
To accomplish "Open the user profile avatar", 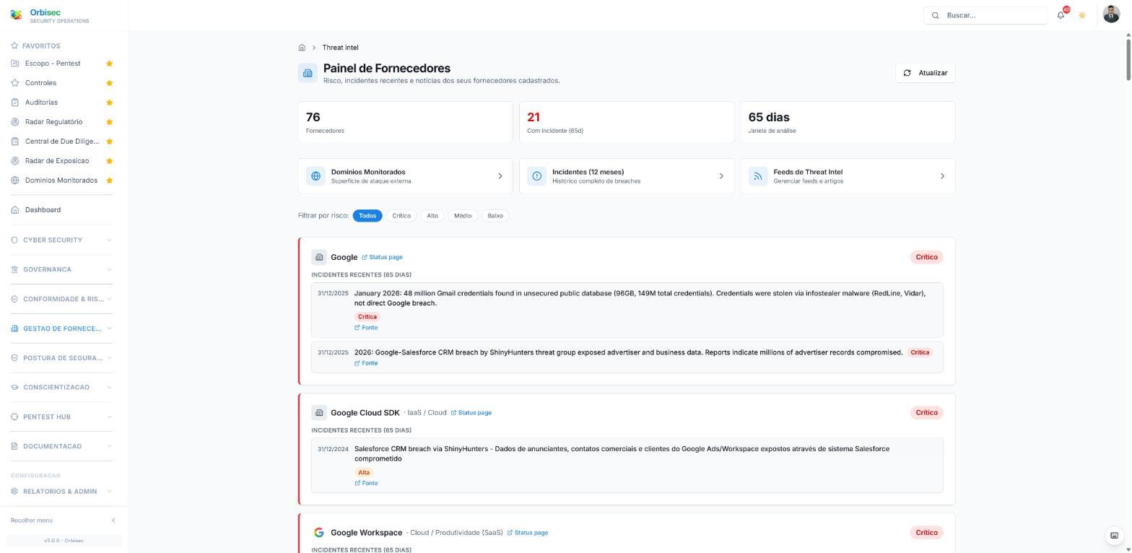I will [x=1111, y=14].
